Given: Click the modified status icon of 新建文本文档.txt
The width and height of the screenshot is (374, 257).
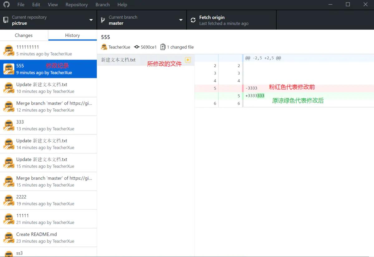Looking at the screenshot, I should tap(188, 59).
